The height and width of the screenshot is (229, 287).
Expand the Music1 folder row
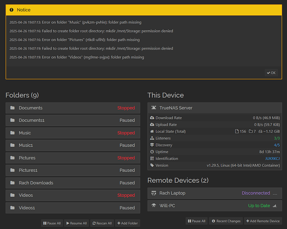pos(73,145)
